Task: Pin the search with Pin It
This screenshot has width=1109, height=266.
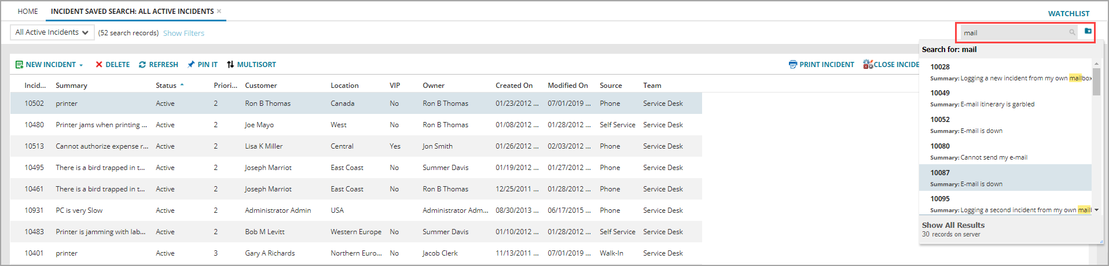Action: pyautogui.click(x=202, y=65)
